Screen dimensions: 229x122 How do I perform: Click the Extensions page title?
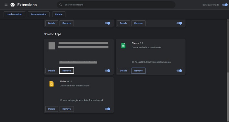pyautogui.click(x=27, y=5)
